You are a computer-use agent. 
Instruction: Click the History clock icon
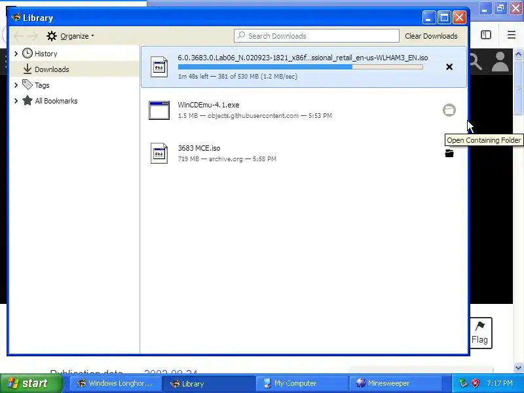point(28,53)
